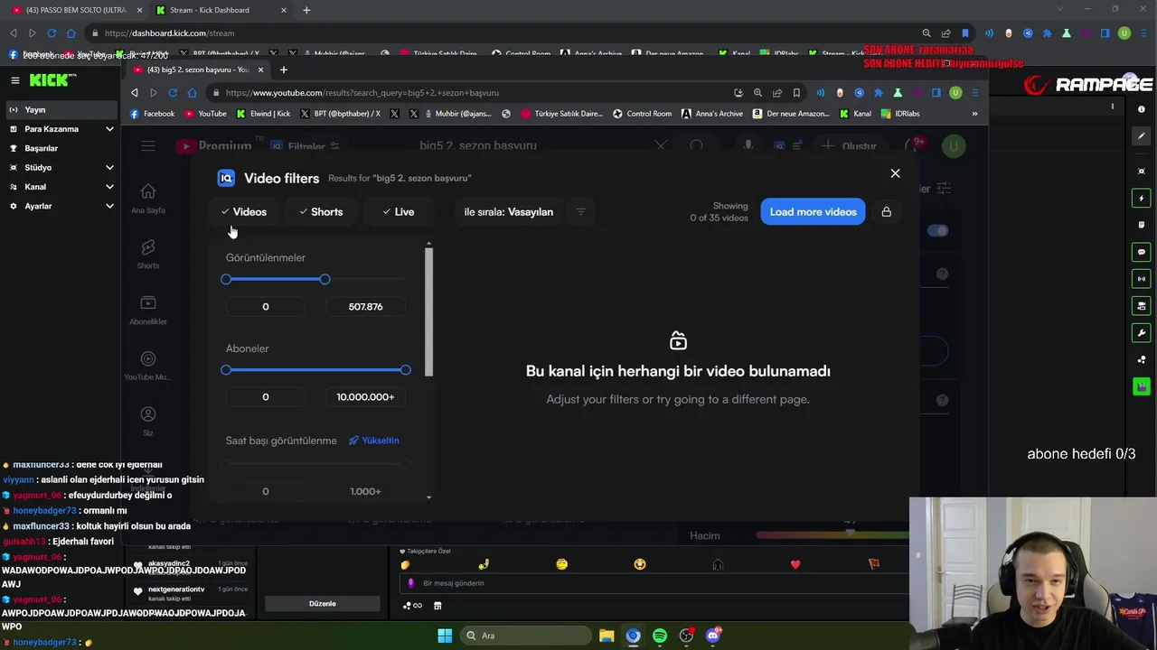
Task: Click the zoom magnifier icon in YouTube address bar
Action: [x=757, y=92]
